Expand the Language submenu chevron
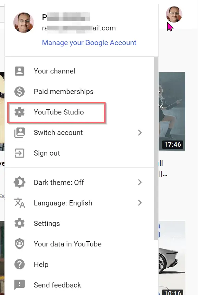This screenshot has width=198, height=295. click(x=140, y=203)
